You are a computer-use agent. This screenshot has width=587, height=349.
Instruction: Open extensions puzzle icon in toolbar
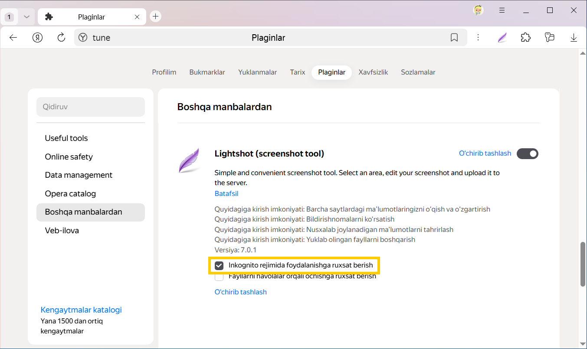(525, 38)
